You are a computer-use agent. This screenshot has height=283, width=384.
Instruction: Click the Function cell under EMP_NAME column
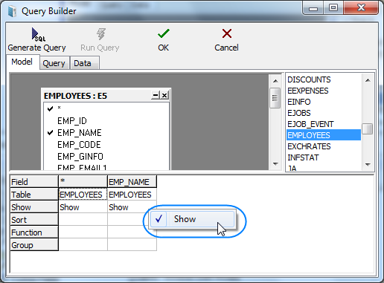click(132, 232)
